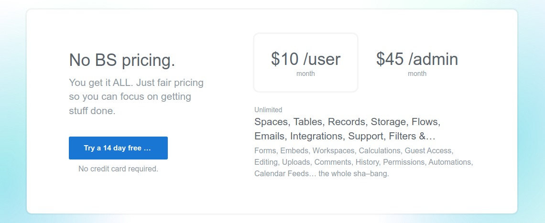This screenshot has width=545, height=223.
Task: Select the $10 /user pricing card
Action: tap(305, 63)
